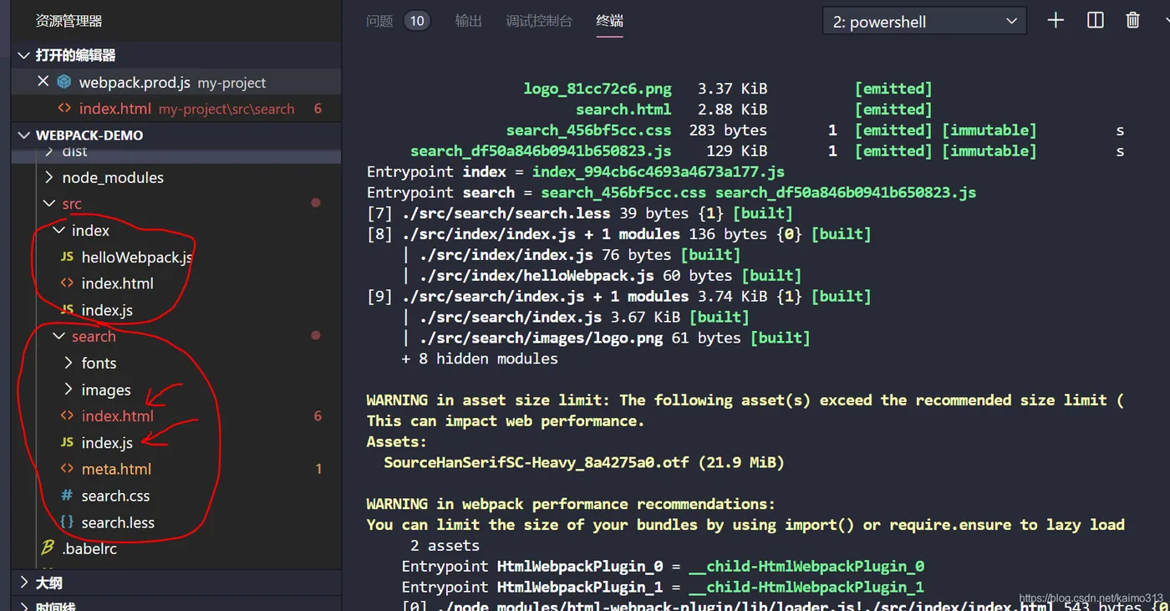
Task: Switch to the 问题 tab
Action: [x=379, y=21]
